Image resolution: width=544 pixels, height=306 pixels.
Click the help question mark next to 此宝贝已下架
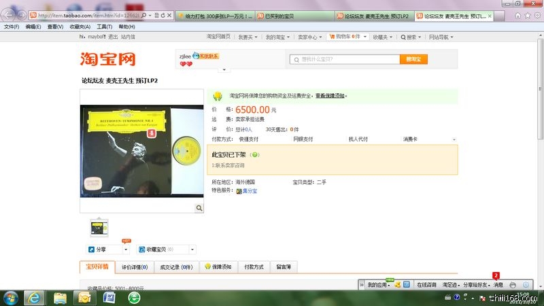point(255,155)
